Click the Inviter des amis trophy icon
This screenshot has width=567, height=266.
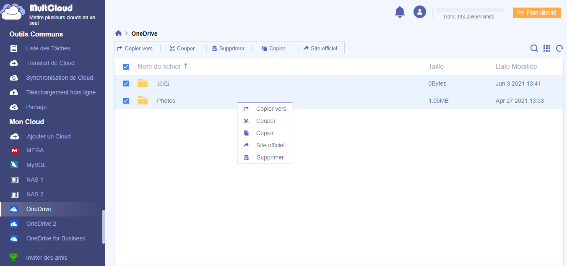click(x=14, y=257)
